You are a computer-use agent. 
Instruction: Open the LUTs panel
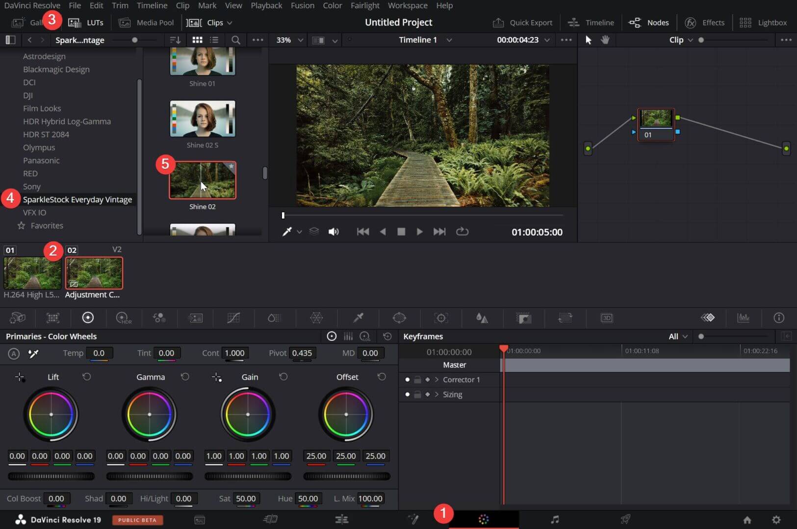coord(86,23)
